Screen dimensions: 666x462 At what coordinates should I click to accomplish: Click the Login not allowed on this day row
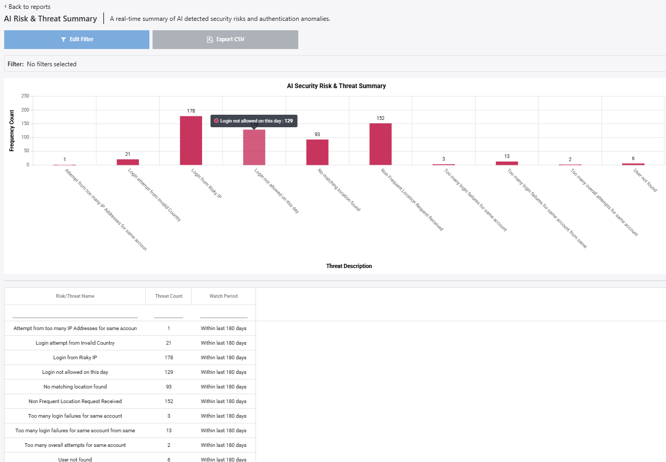pos(130,372)
